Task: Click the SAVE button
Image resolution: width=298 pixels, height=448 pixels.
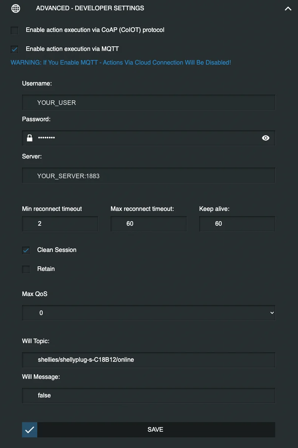Action: click(x=149, y=430)
